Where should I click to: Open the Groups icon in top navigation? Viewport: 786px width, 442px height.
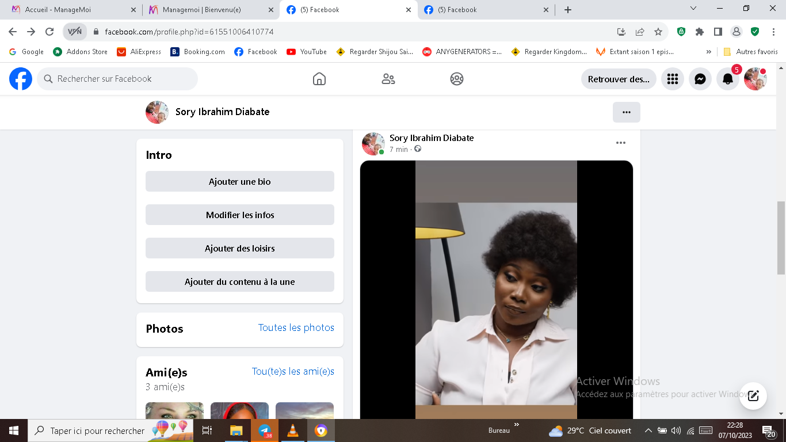click(x=457, y=79)
